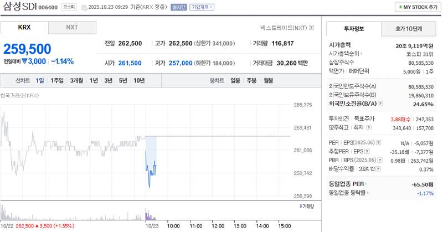Screen dimensions: 443x232
Task: Click the stock code 006400
Action: [x=48, y=8]
